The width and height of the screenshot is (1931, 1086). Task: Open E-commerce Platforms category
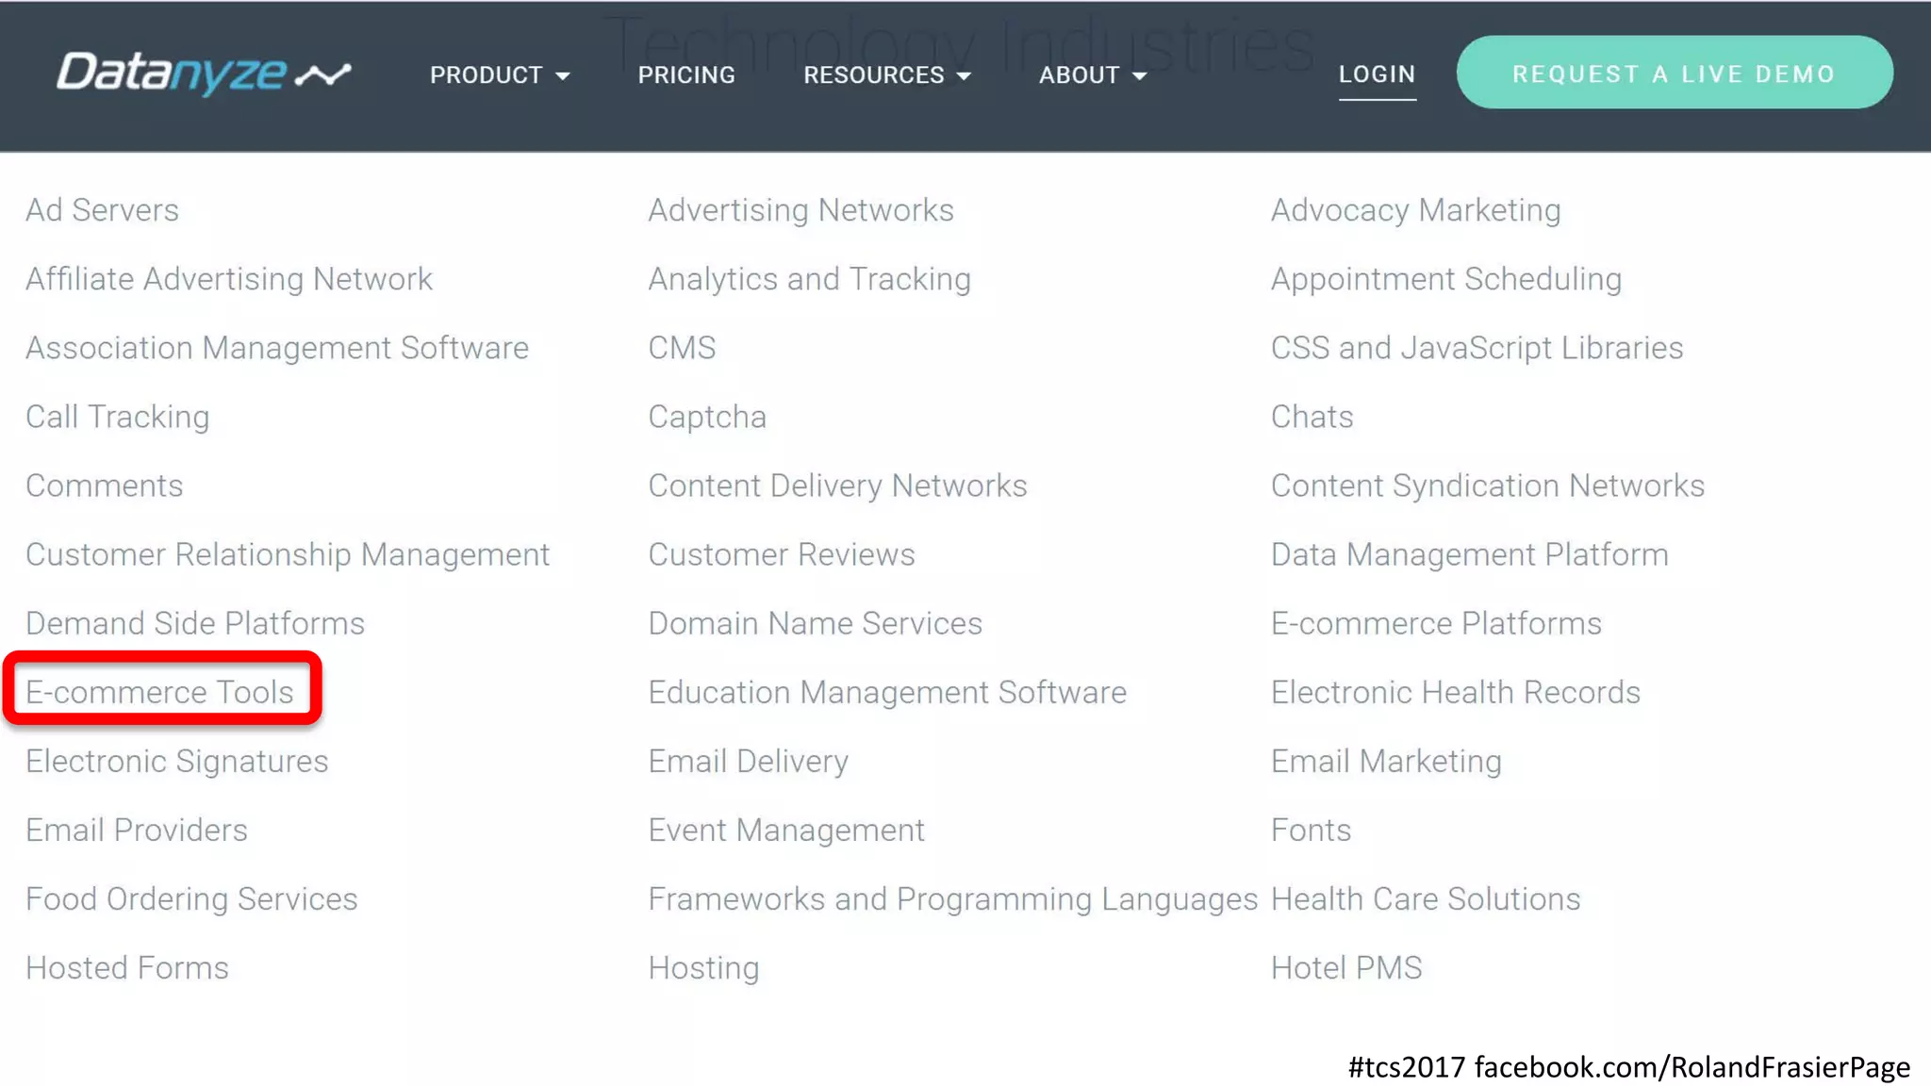tap(1436, 623)
